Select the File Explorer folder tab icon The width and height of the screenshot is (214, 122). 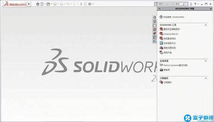point(154,25)
